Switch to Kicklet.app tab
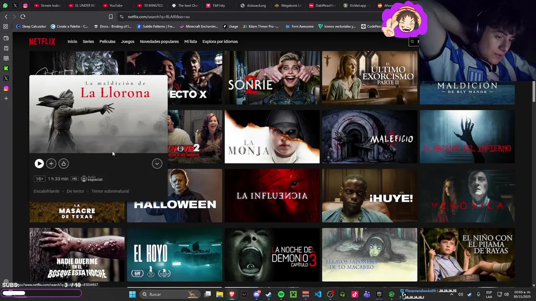Image resolution: width=536 pixels, height=301 pixels. [357, 5]
